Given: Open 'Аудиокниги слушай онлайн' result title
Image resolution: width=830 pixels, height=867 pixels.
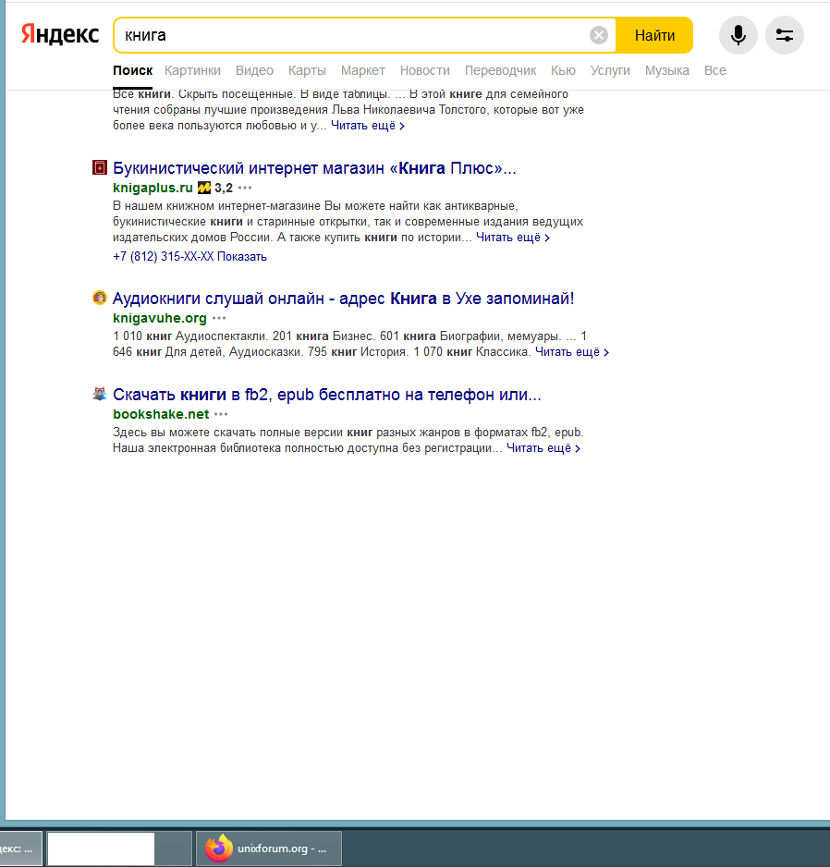Looking at the screenshot, I should [344, 299].
